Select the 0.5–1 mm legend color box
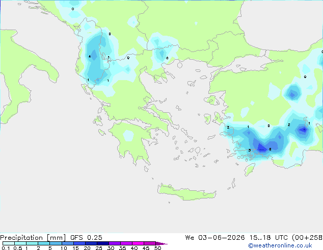Image resolution: width=323 pixels, height=250 pixels. 20,243
